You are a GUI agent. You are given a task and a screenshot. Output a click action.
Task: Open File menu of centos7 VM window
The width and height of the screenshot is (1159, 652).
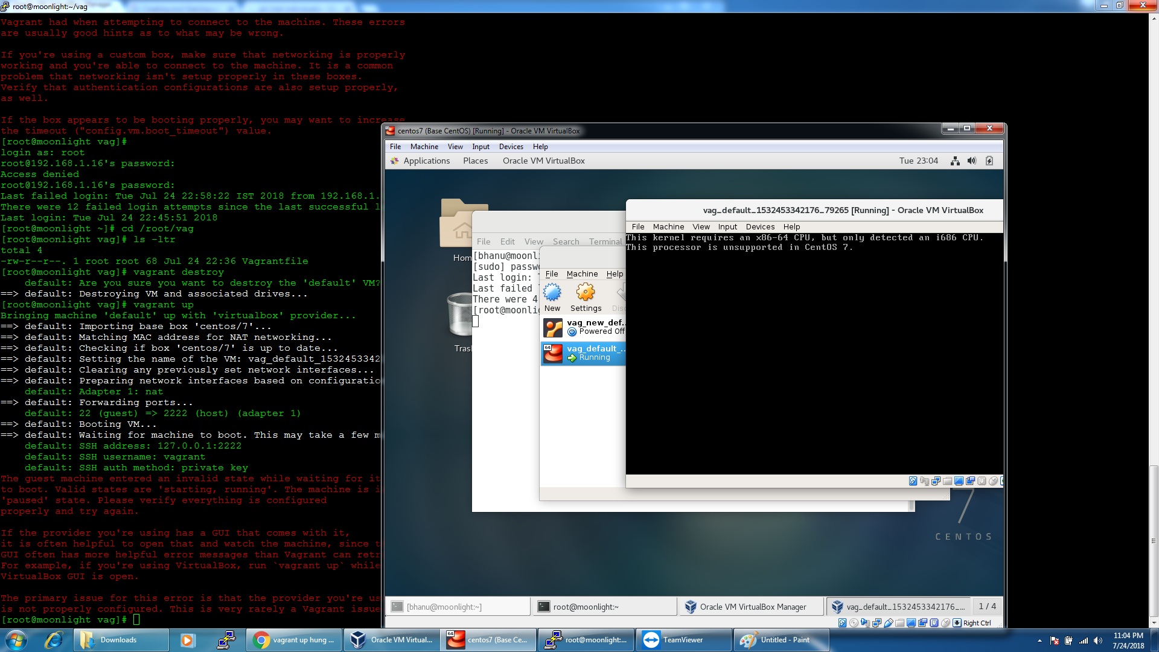(395, 147)
